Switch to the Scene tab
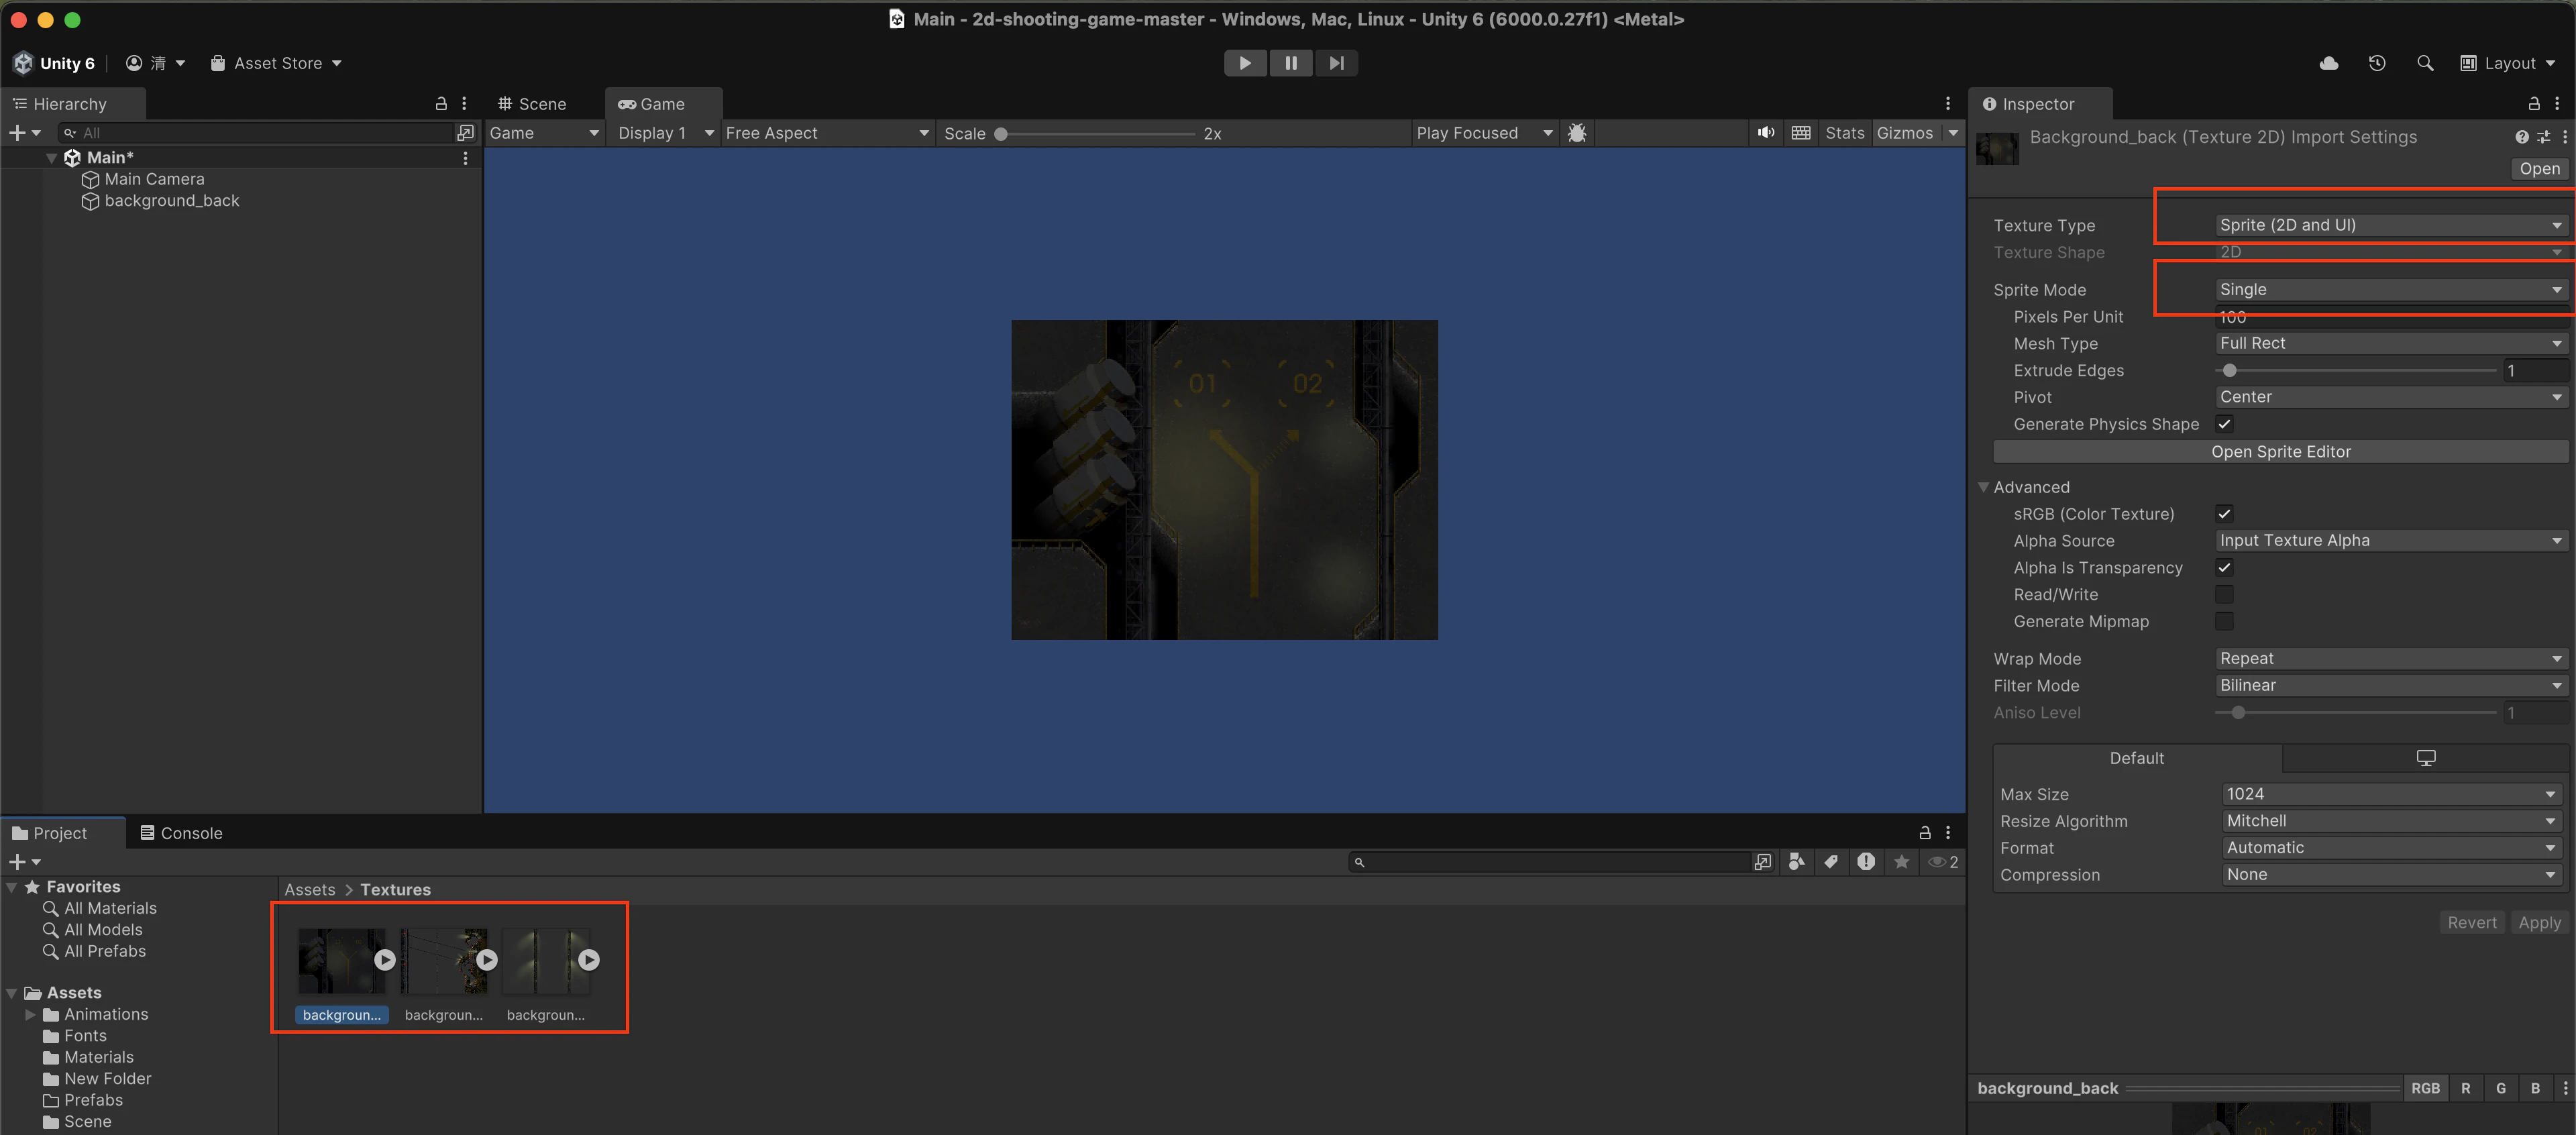The height and width of the screenshot is (1135, 2576). pos(533,104)
